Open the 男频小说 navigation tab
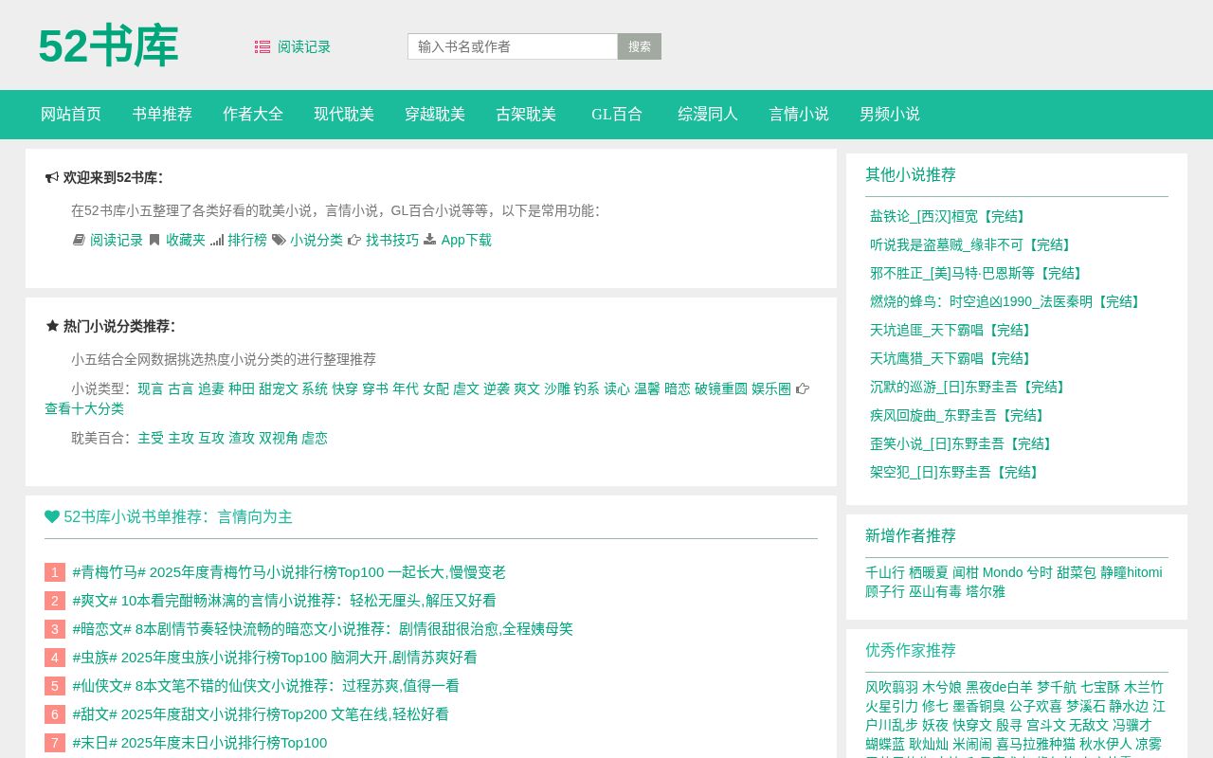The height and width of the screenshot is (758, 1213). (890, 115)
